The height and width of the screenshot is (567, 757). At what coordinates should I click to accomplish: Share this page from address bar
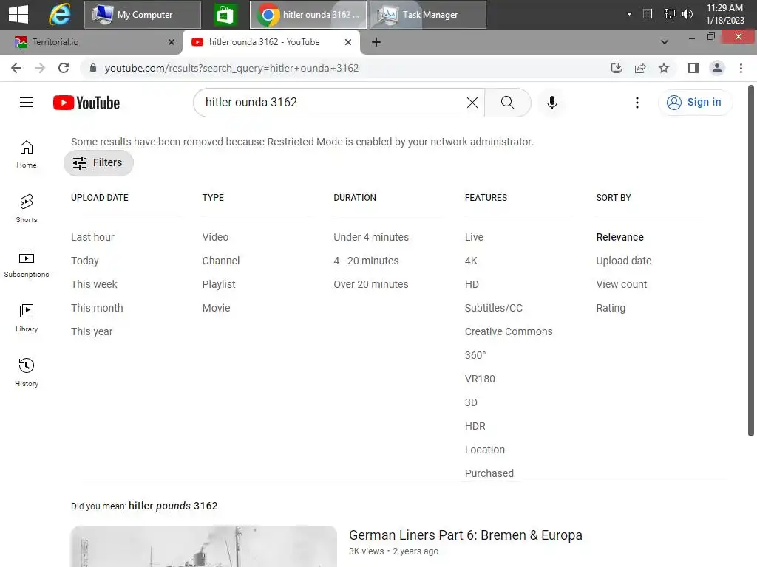point(640,68)
